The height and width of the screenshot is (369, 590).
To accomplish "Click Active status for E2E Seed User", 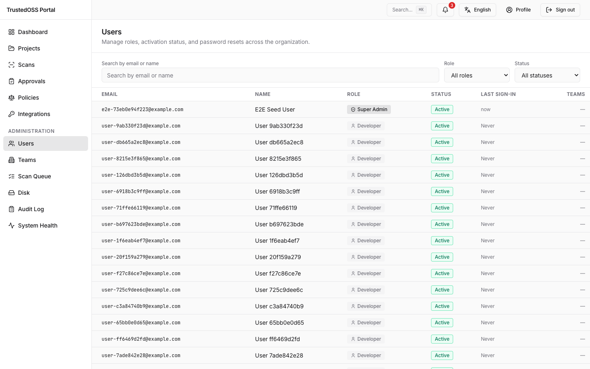I will click(442, 109).
